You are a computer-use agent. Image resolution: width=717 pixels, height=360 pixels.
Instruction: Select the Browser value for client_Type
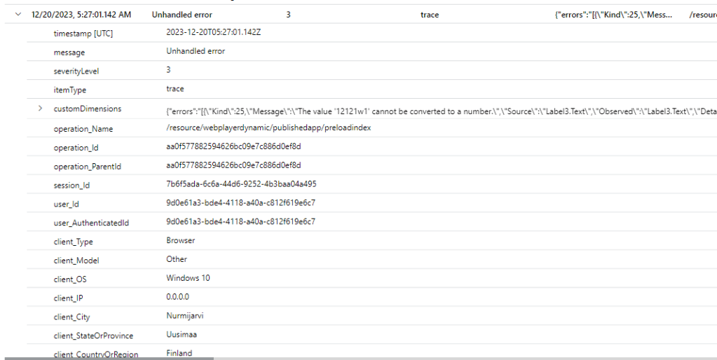pyautogui.click(x=181, y=240)
